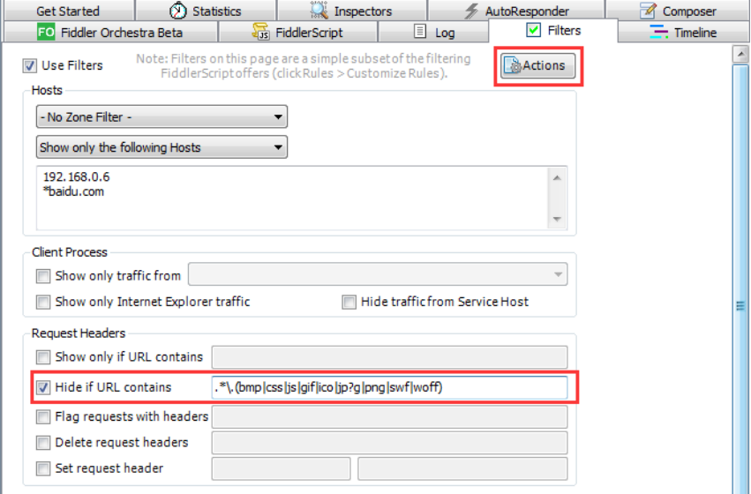Uncheck Hide if URL contains
Screen dimensions: 751x494
[x=43, y=387]
